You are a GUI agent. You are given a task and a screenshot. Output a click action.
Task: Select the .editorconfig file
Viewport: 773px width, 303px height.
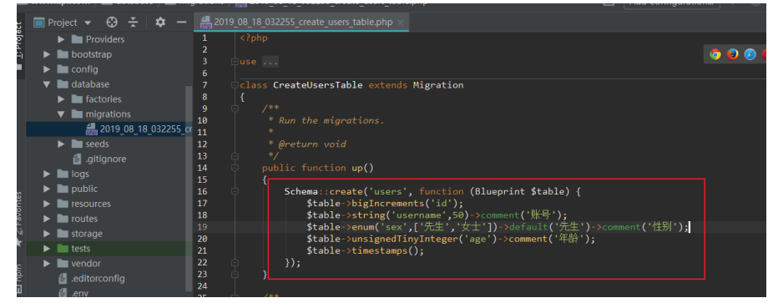pos(91,278)
